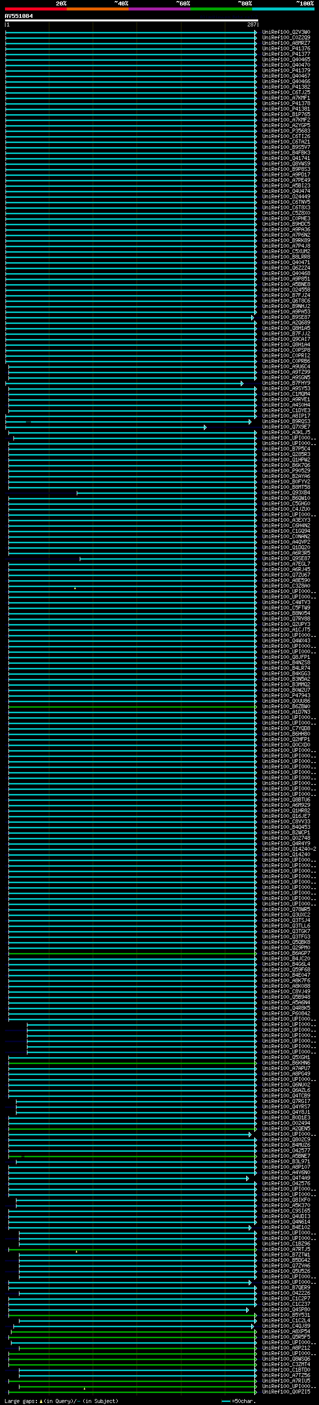The height and width of the screenshot is (1405, 319).
Task: Select hit label UniRef100_Q2V3W0
Action: (286, 32)
